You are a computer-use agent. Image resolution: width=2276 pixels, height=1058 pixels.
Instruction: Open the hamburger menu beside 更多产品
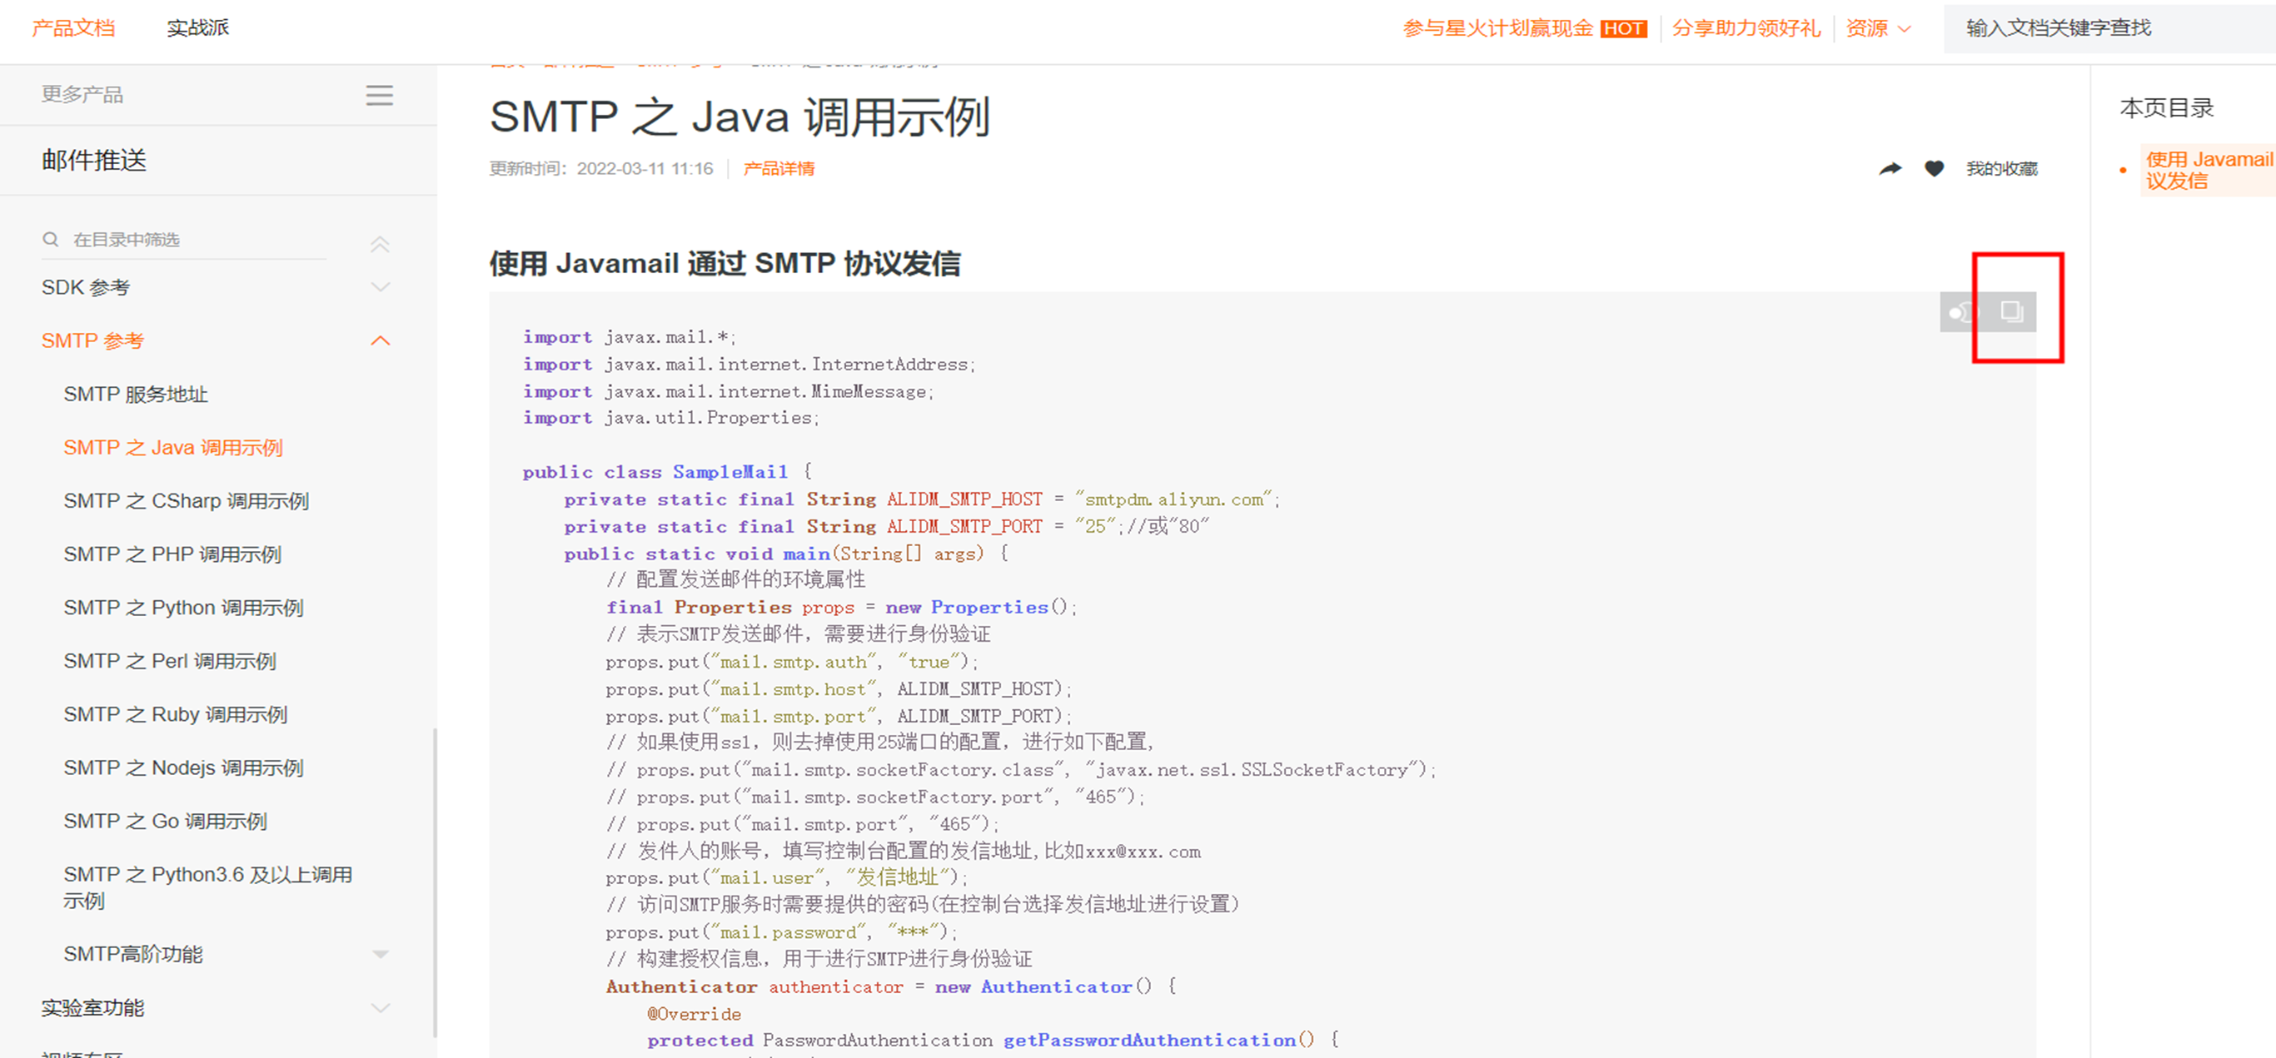pos(380,96)
